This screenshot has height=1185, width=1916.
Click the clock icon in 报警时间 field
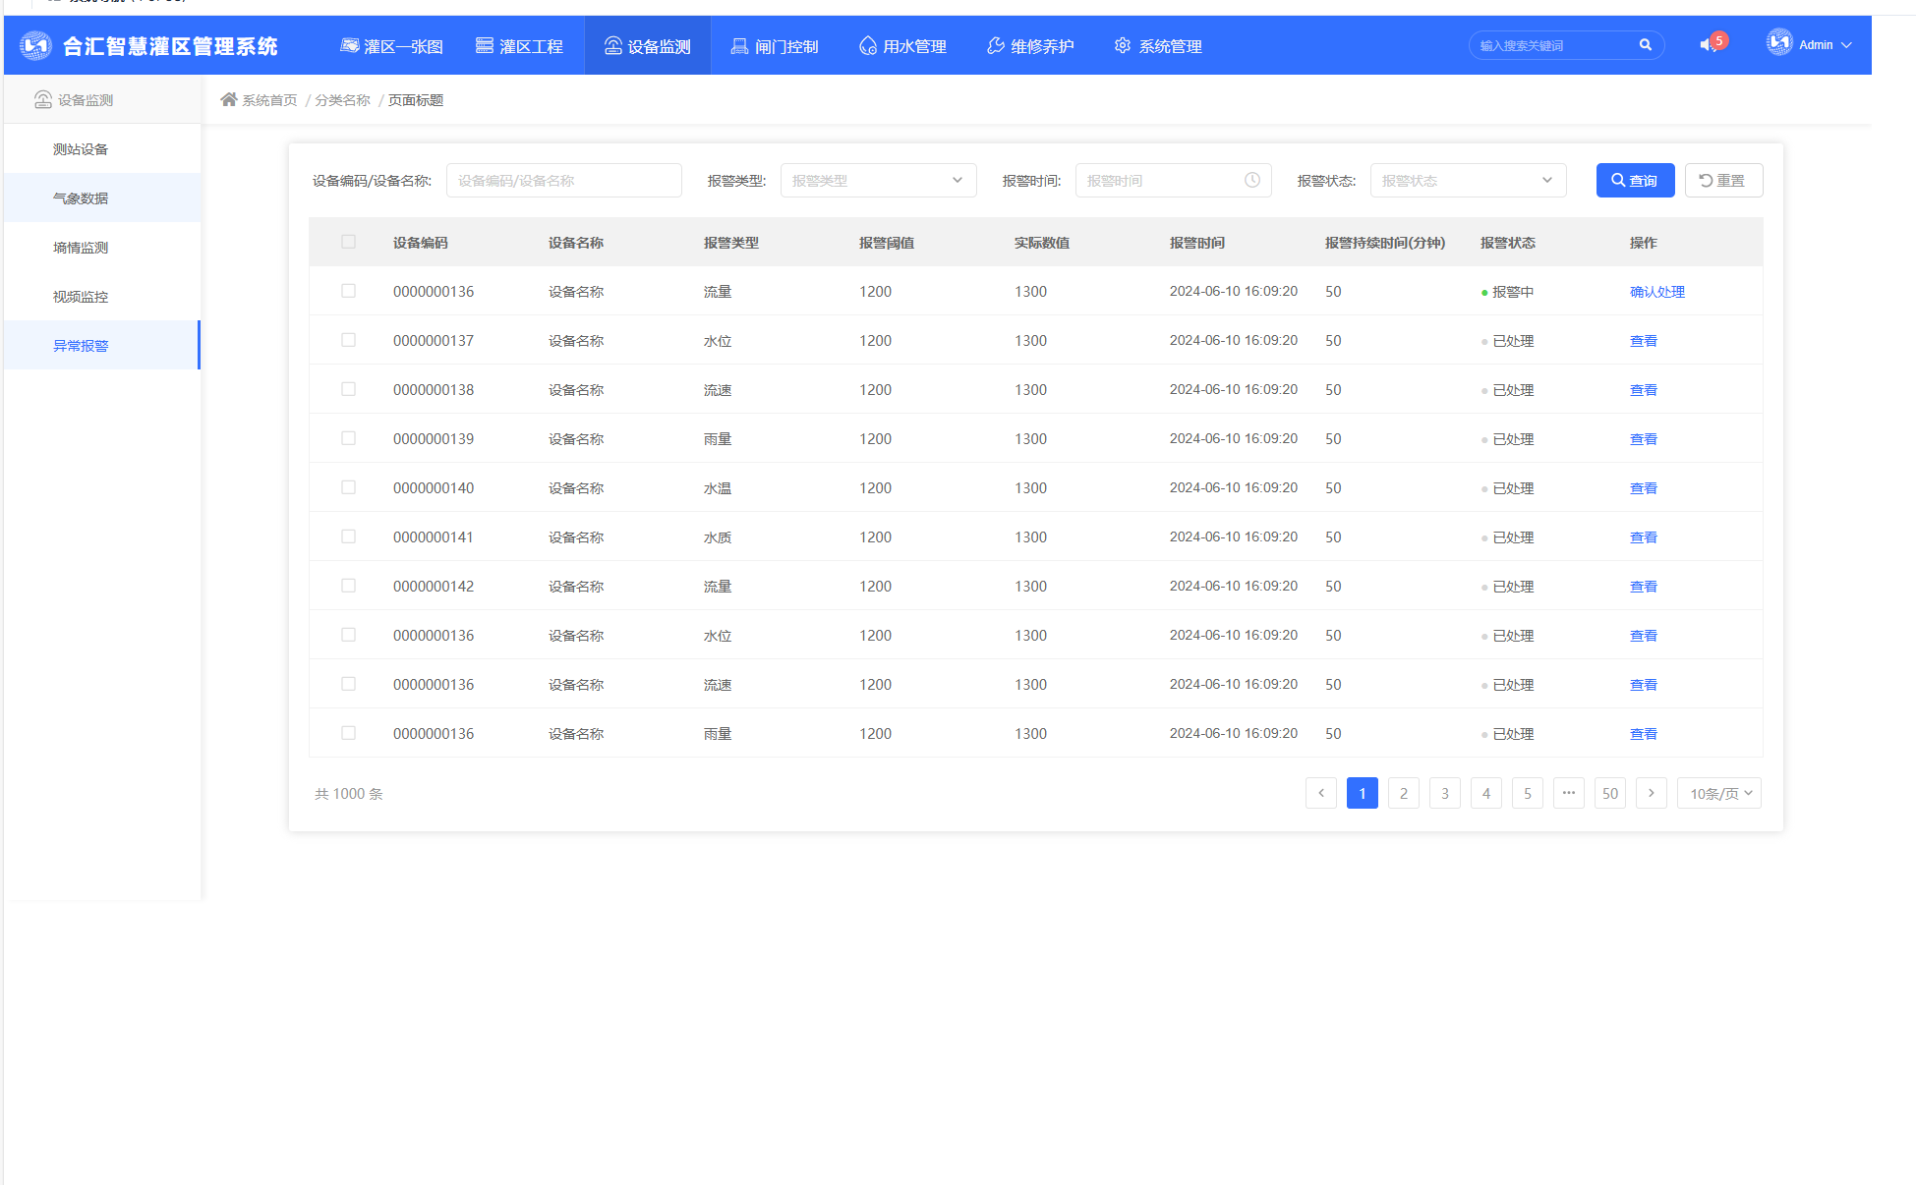click(1251, 180)
